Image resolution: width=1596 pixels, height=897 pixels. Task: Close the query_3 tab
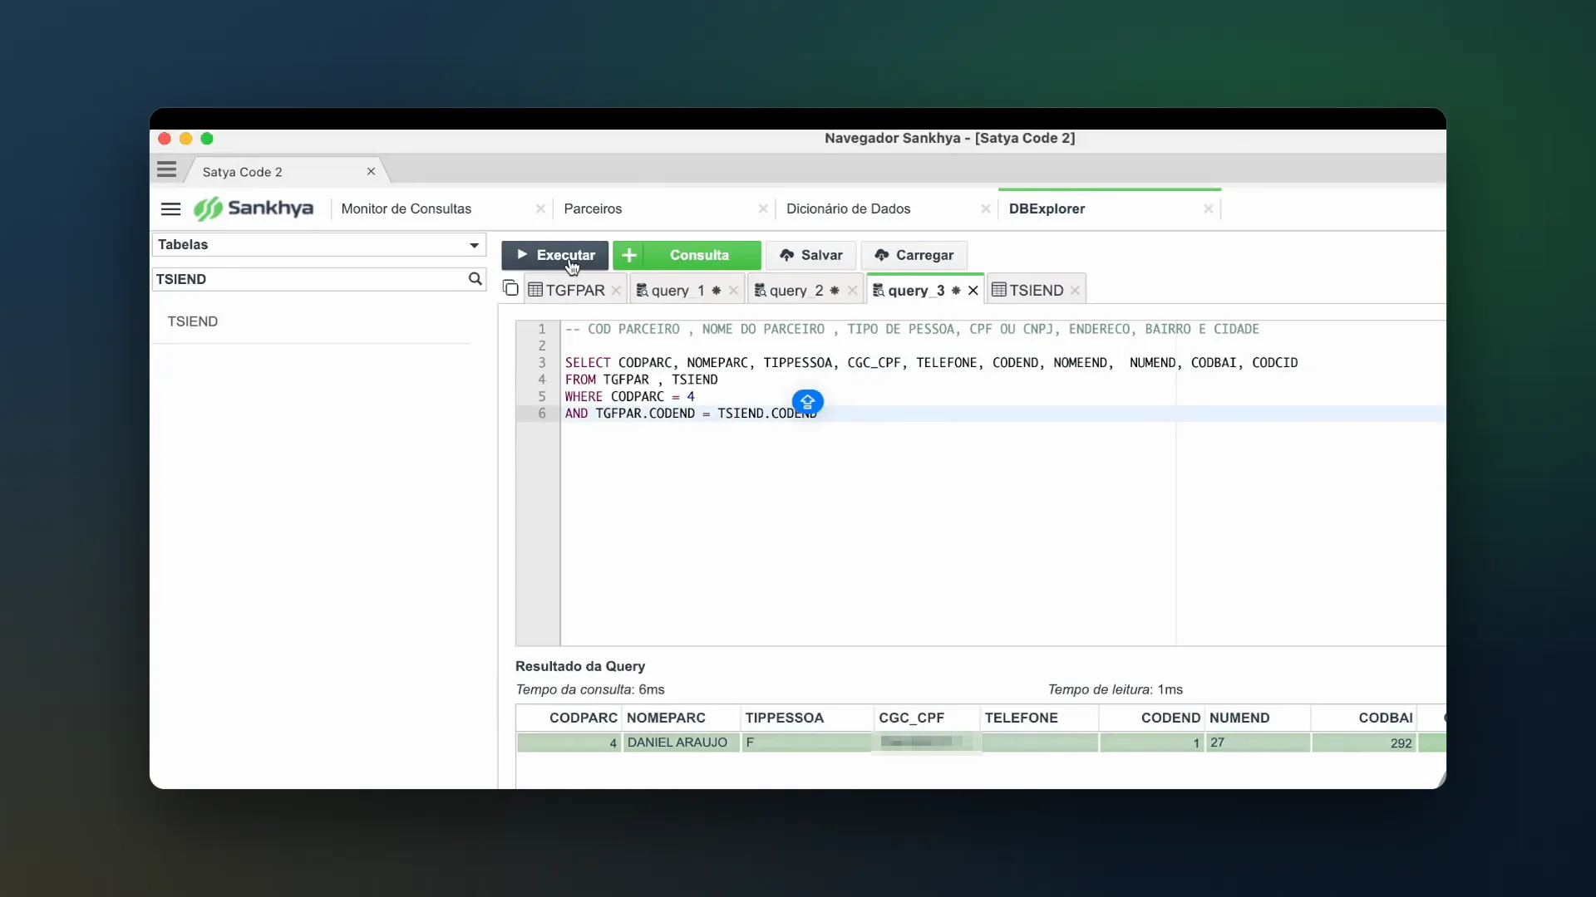click(x=973, y=290)
